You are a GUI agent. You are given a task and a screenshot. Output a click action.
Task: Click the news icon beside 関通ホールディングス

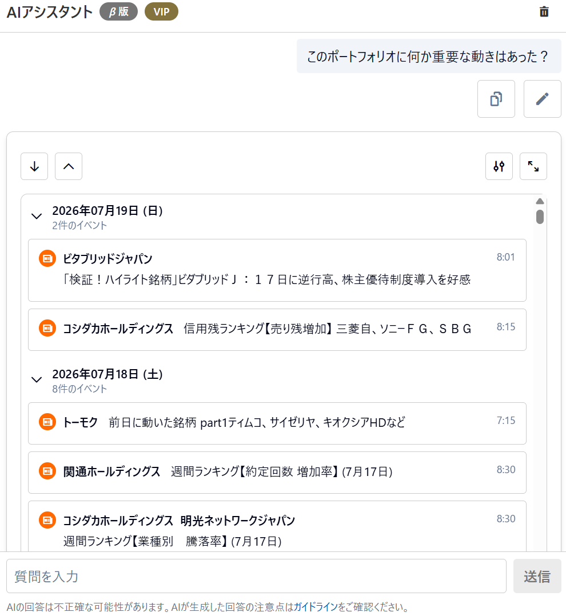(x=47, y=471)
